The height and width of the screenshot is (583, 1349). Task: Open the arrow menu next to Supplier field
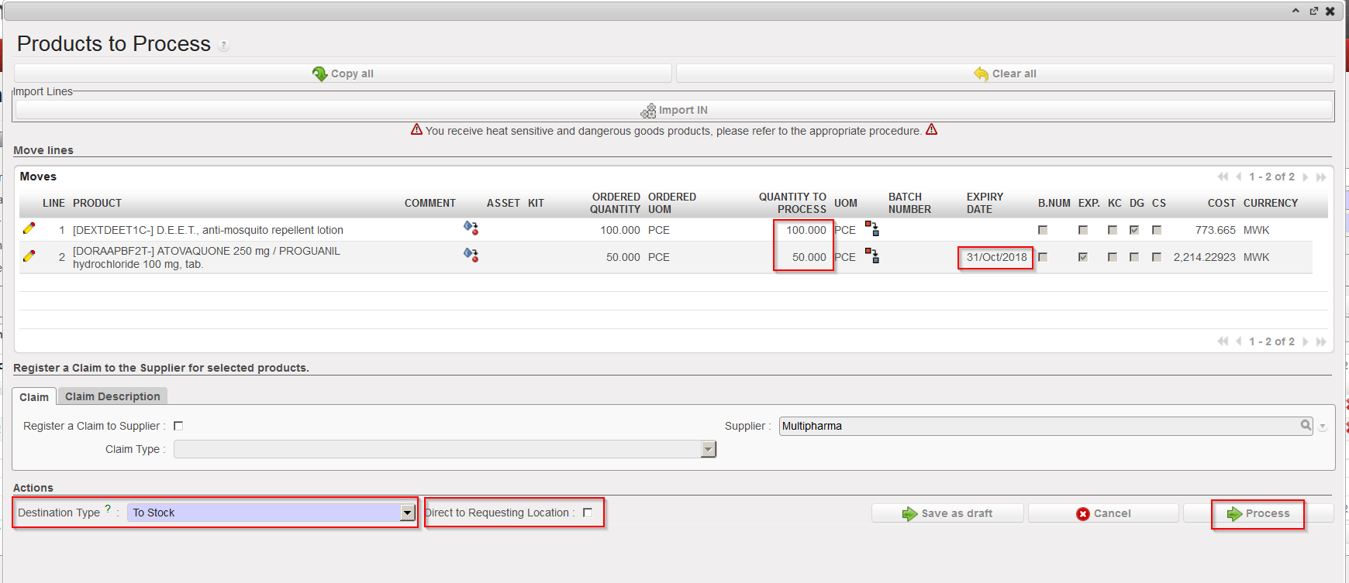[x=1323, y=427]
